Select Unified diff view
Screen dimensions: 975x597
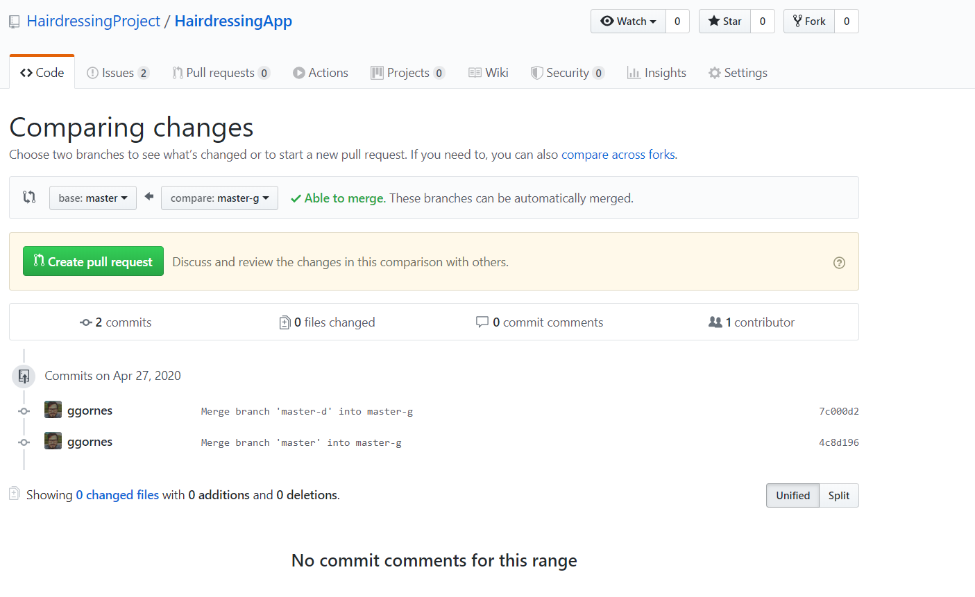click(792, 496)
